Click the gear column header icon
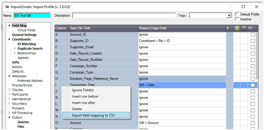This screenshot has width=264, height=130. (x=244, y=28)
